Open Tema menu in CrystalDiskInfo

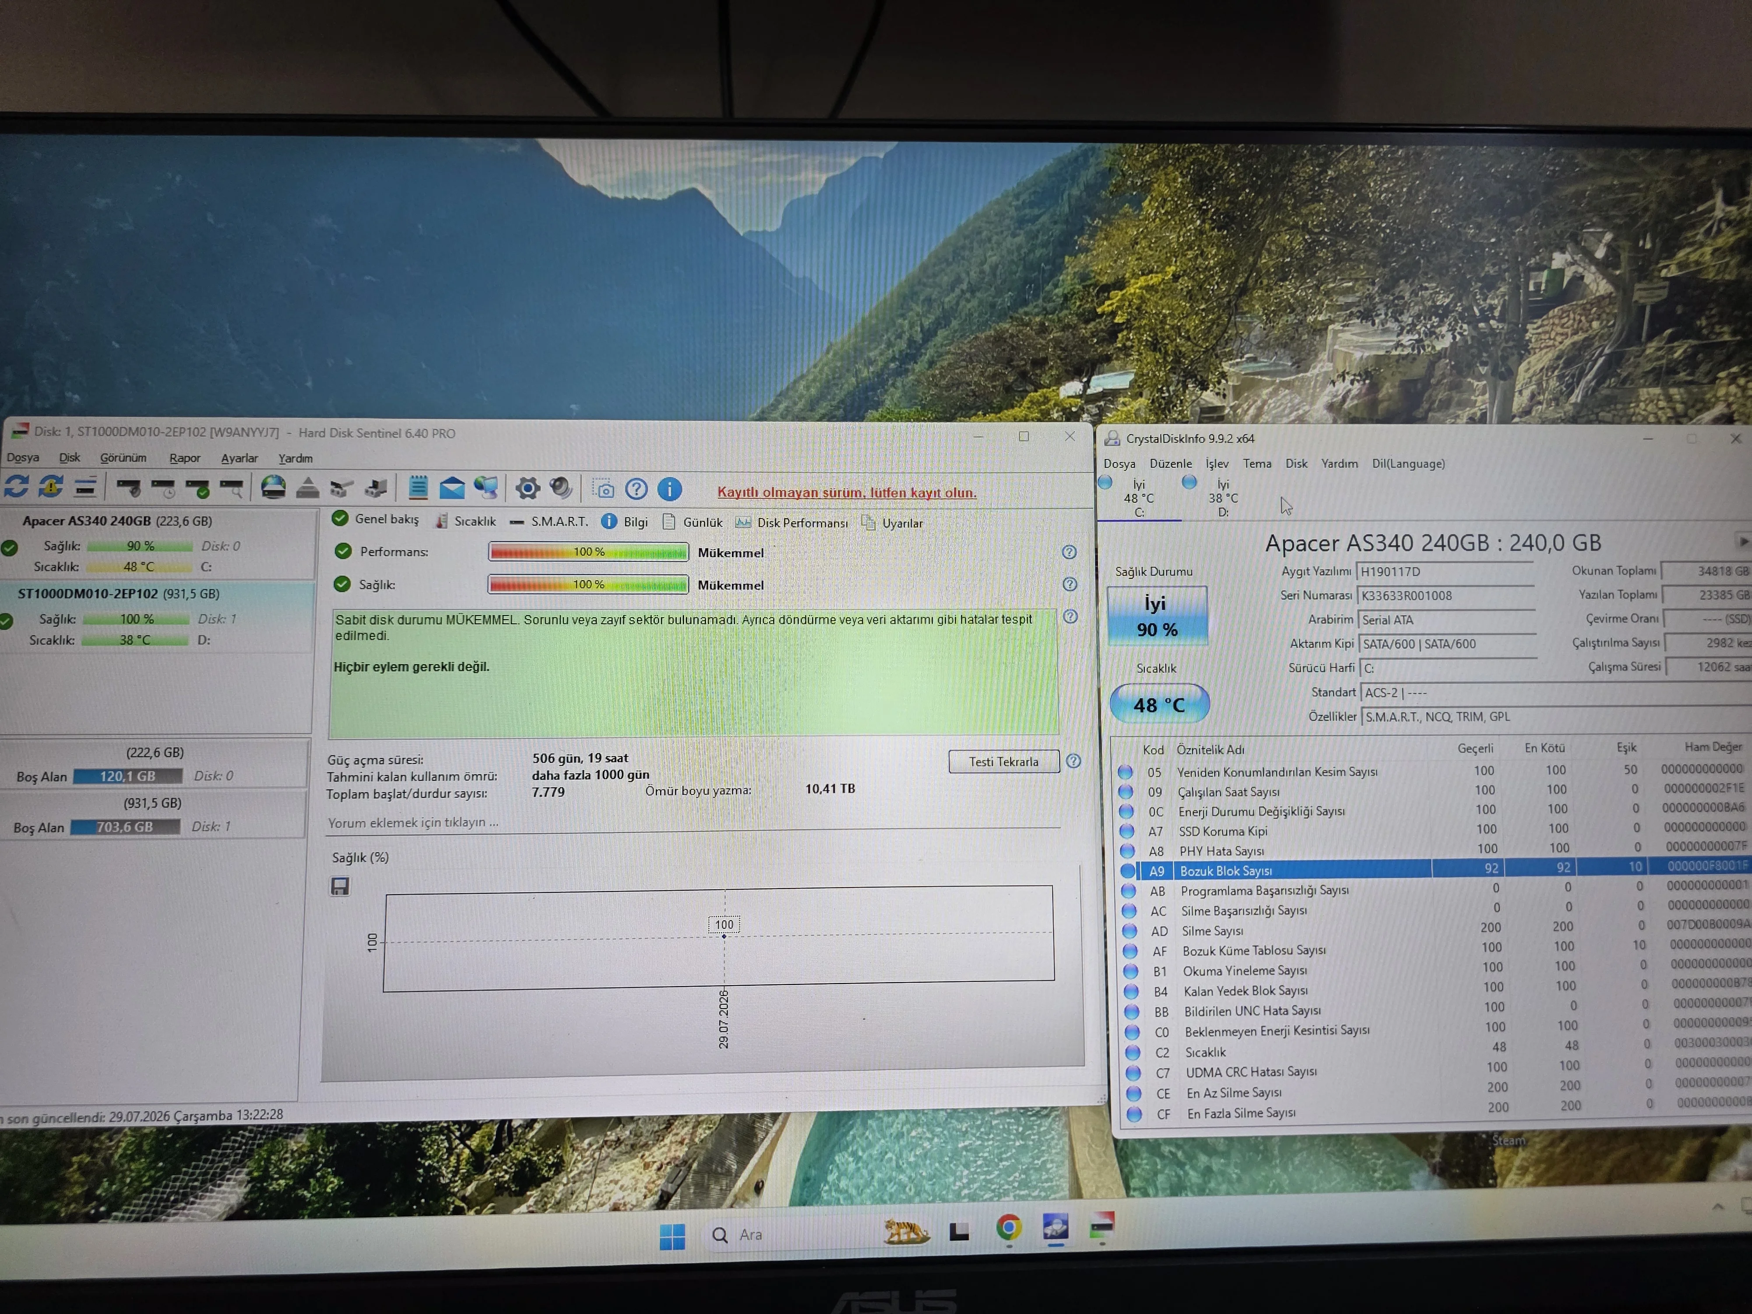point(1257,463)
